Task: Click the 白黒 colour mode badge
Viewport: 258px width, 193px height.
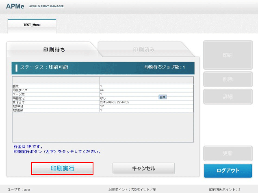Action: pos(163,97)
